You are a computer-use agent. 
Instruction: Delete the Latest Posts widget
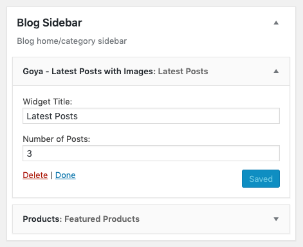point(35,175)
